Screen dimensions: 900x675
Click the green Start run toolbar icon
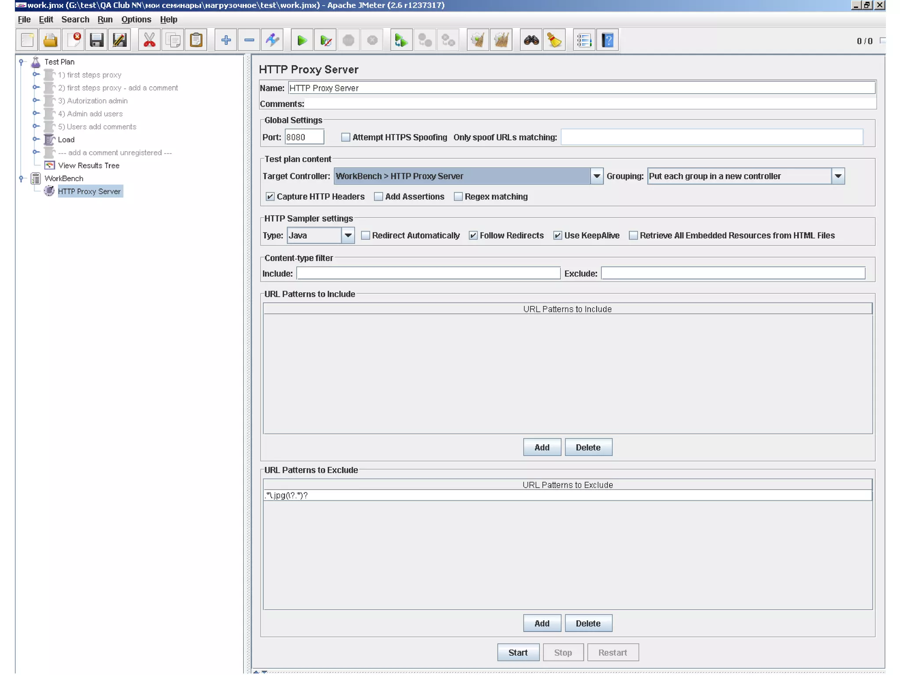click(302, 40)
